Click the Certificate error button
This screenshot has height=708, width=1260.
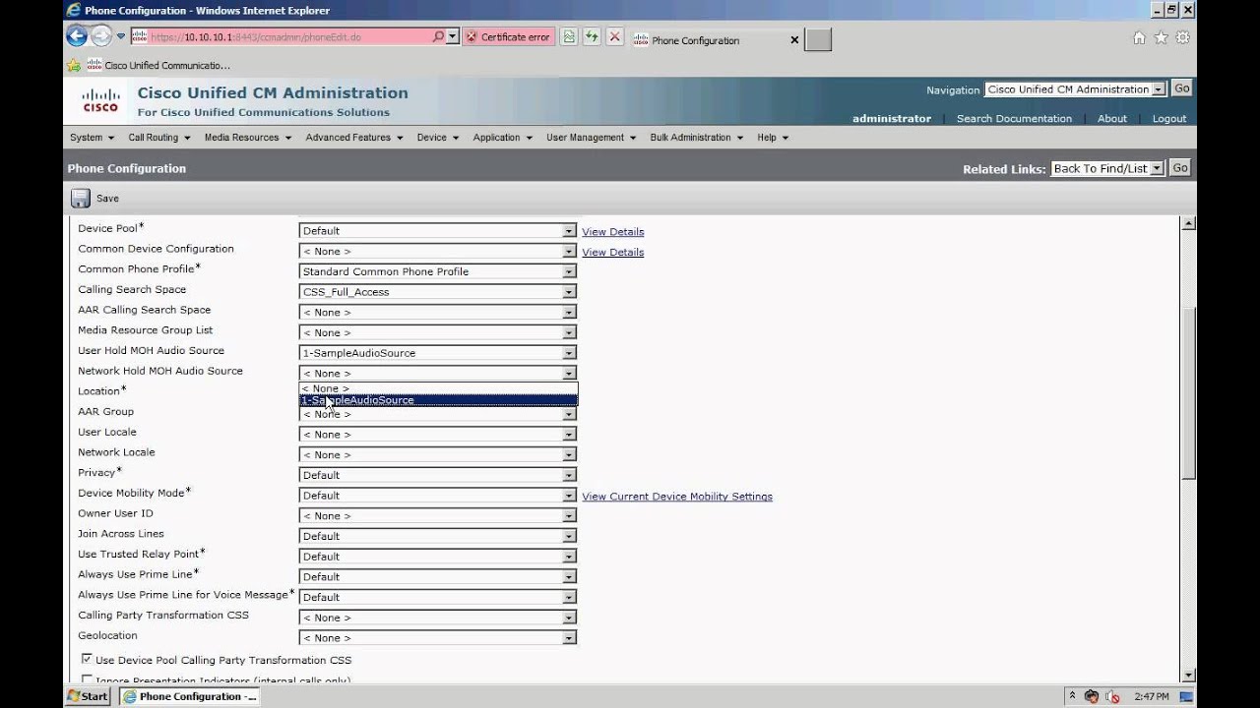coord(508,37)
